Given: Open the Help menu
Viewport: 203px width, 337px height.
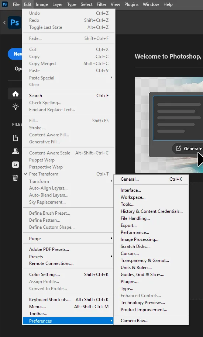Looking at the screenshot, I should point(168,4).
